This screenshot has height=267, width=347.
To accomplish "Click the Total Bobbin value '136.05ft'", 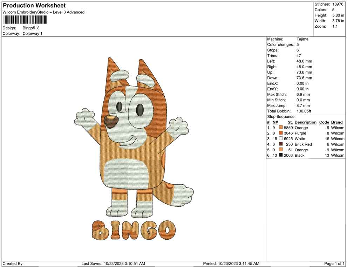I will 304,111.
